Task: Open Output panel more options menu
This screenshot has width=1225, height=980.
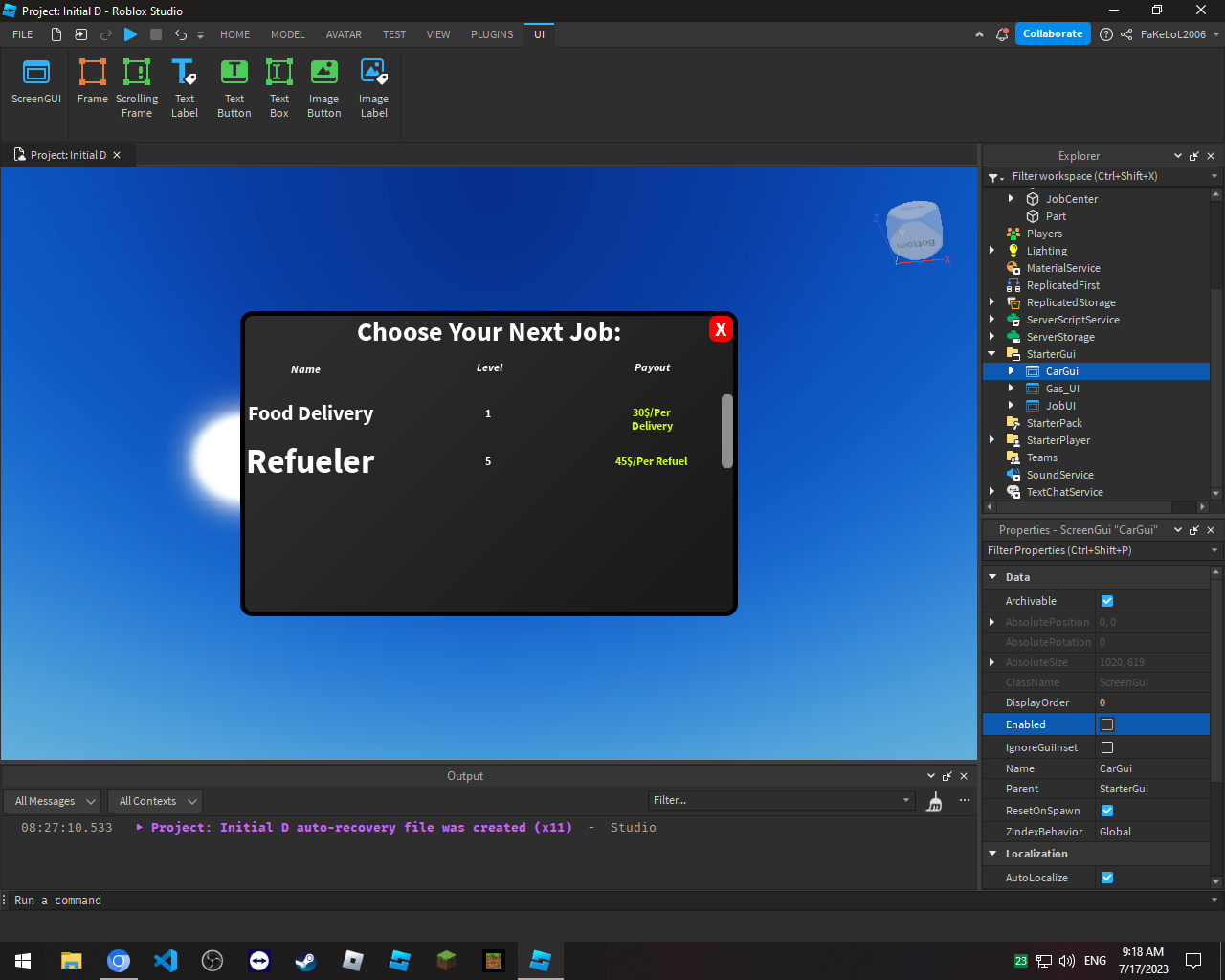Action: pyautogui.click(x=965, y=800)
